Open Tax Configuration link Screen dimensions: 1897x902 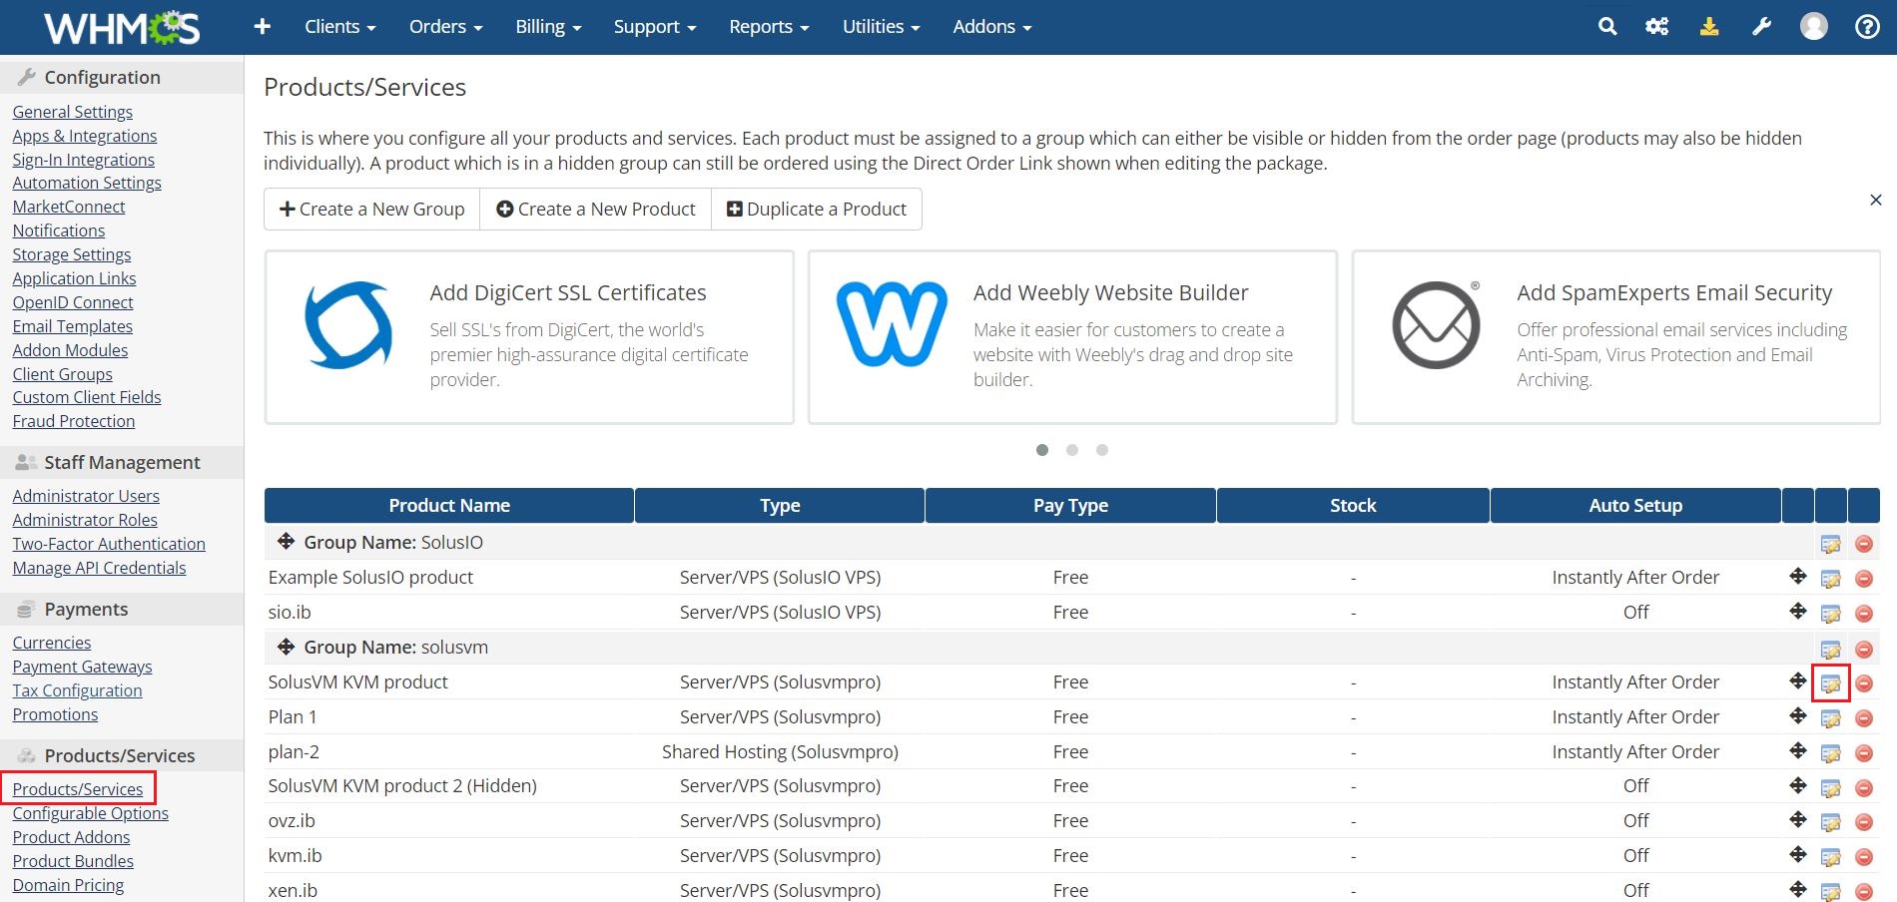(78, 690)
